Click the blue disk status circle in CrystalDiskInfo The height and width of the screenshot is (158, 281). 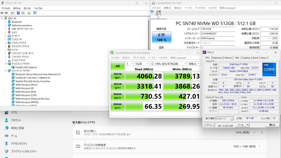point(152,12)
